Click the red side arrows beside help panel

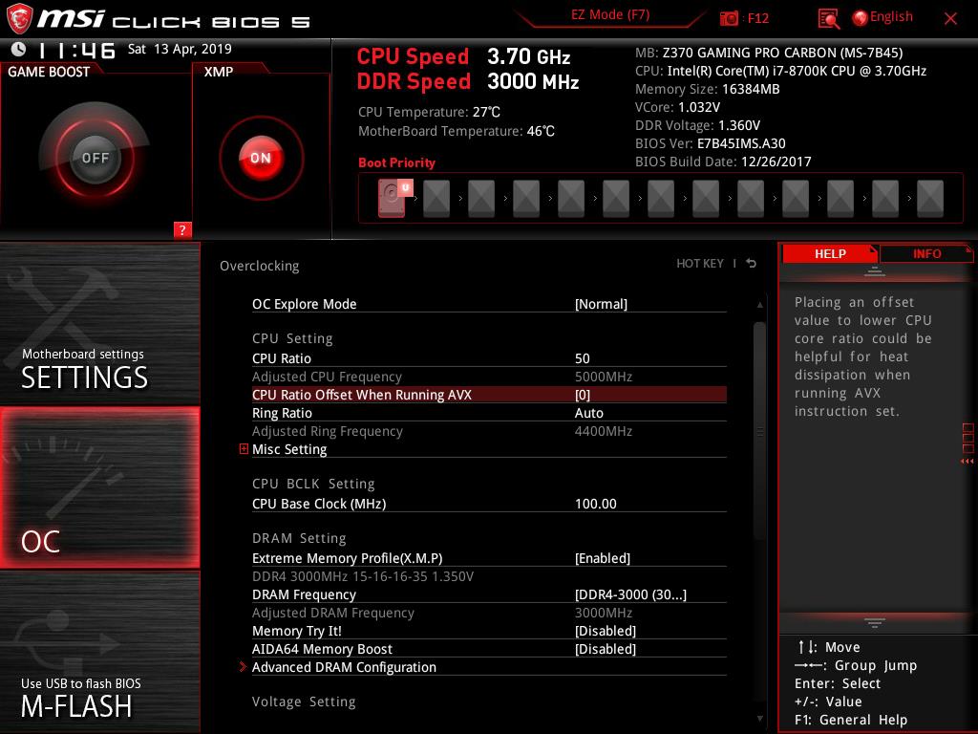[x=967, y=462]
